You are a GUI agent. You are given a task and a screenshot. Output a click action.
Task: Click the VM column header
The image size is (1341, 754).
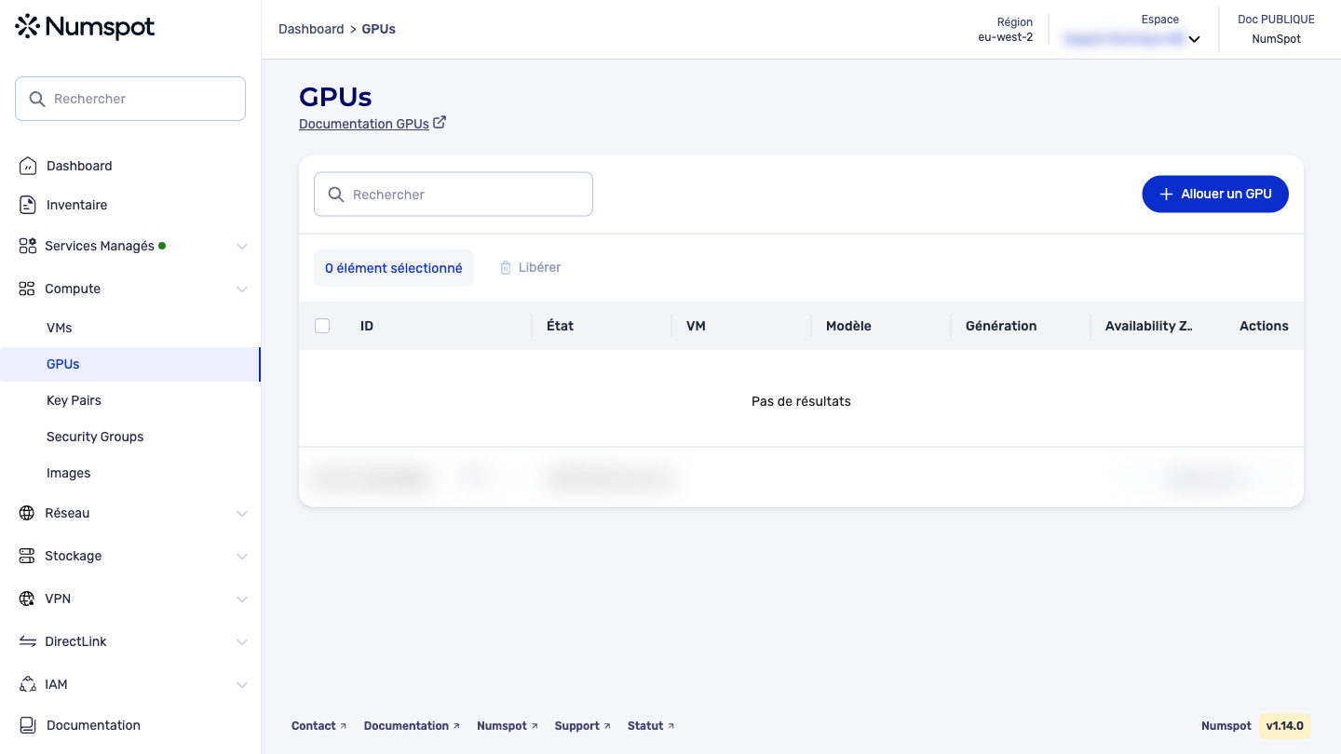point(696,326)
